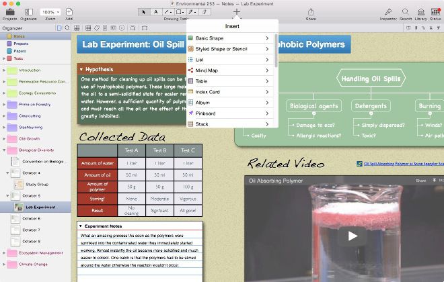Collapse the Experiment Notes disclosure triangle

pos(80,226)
